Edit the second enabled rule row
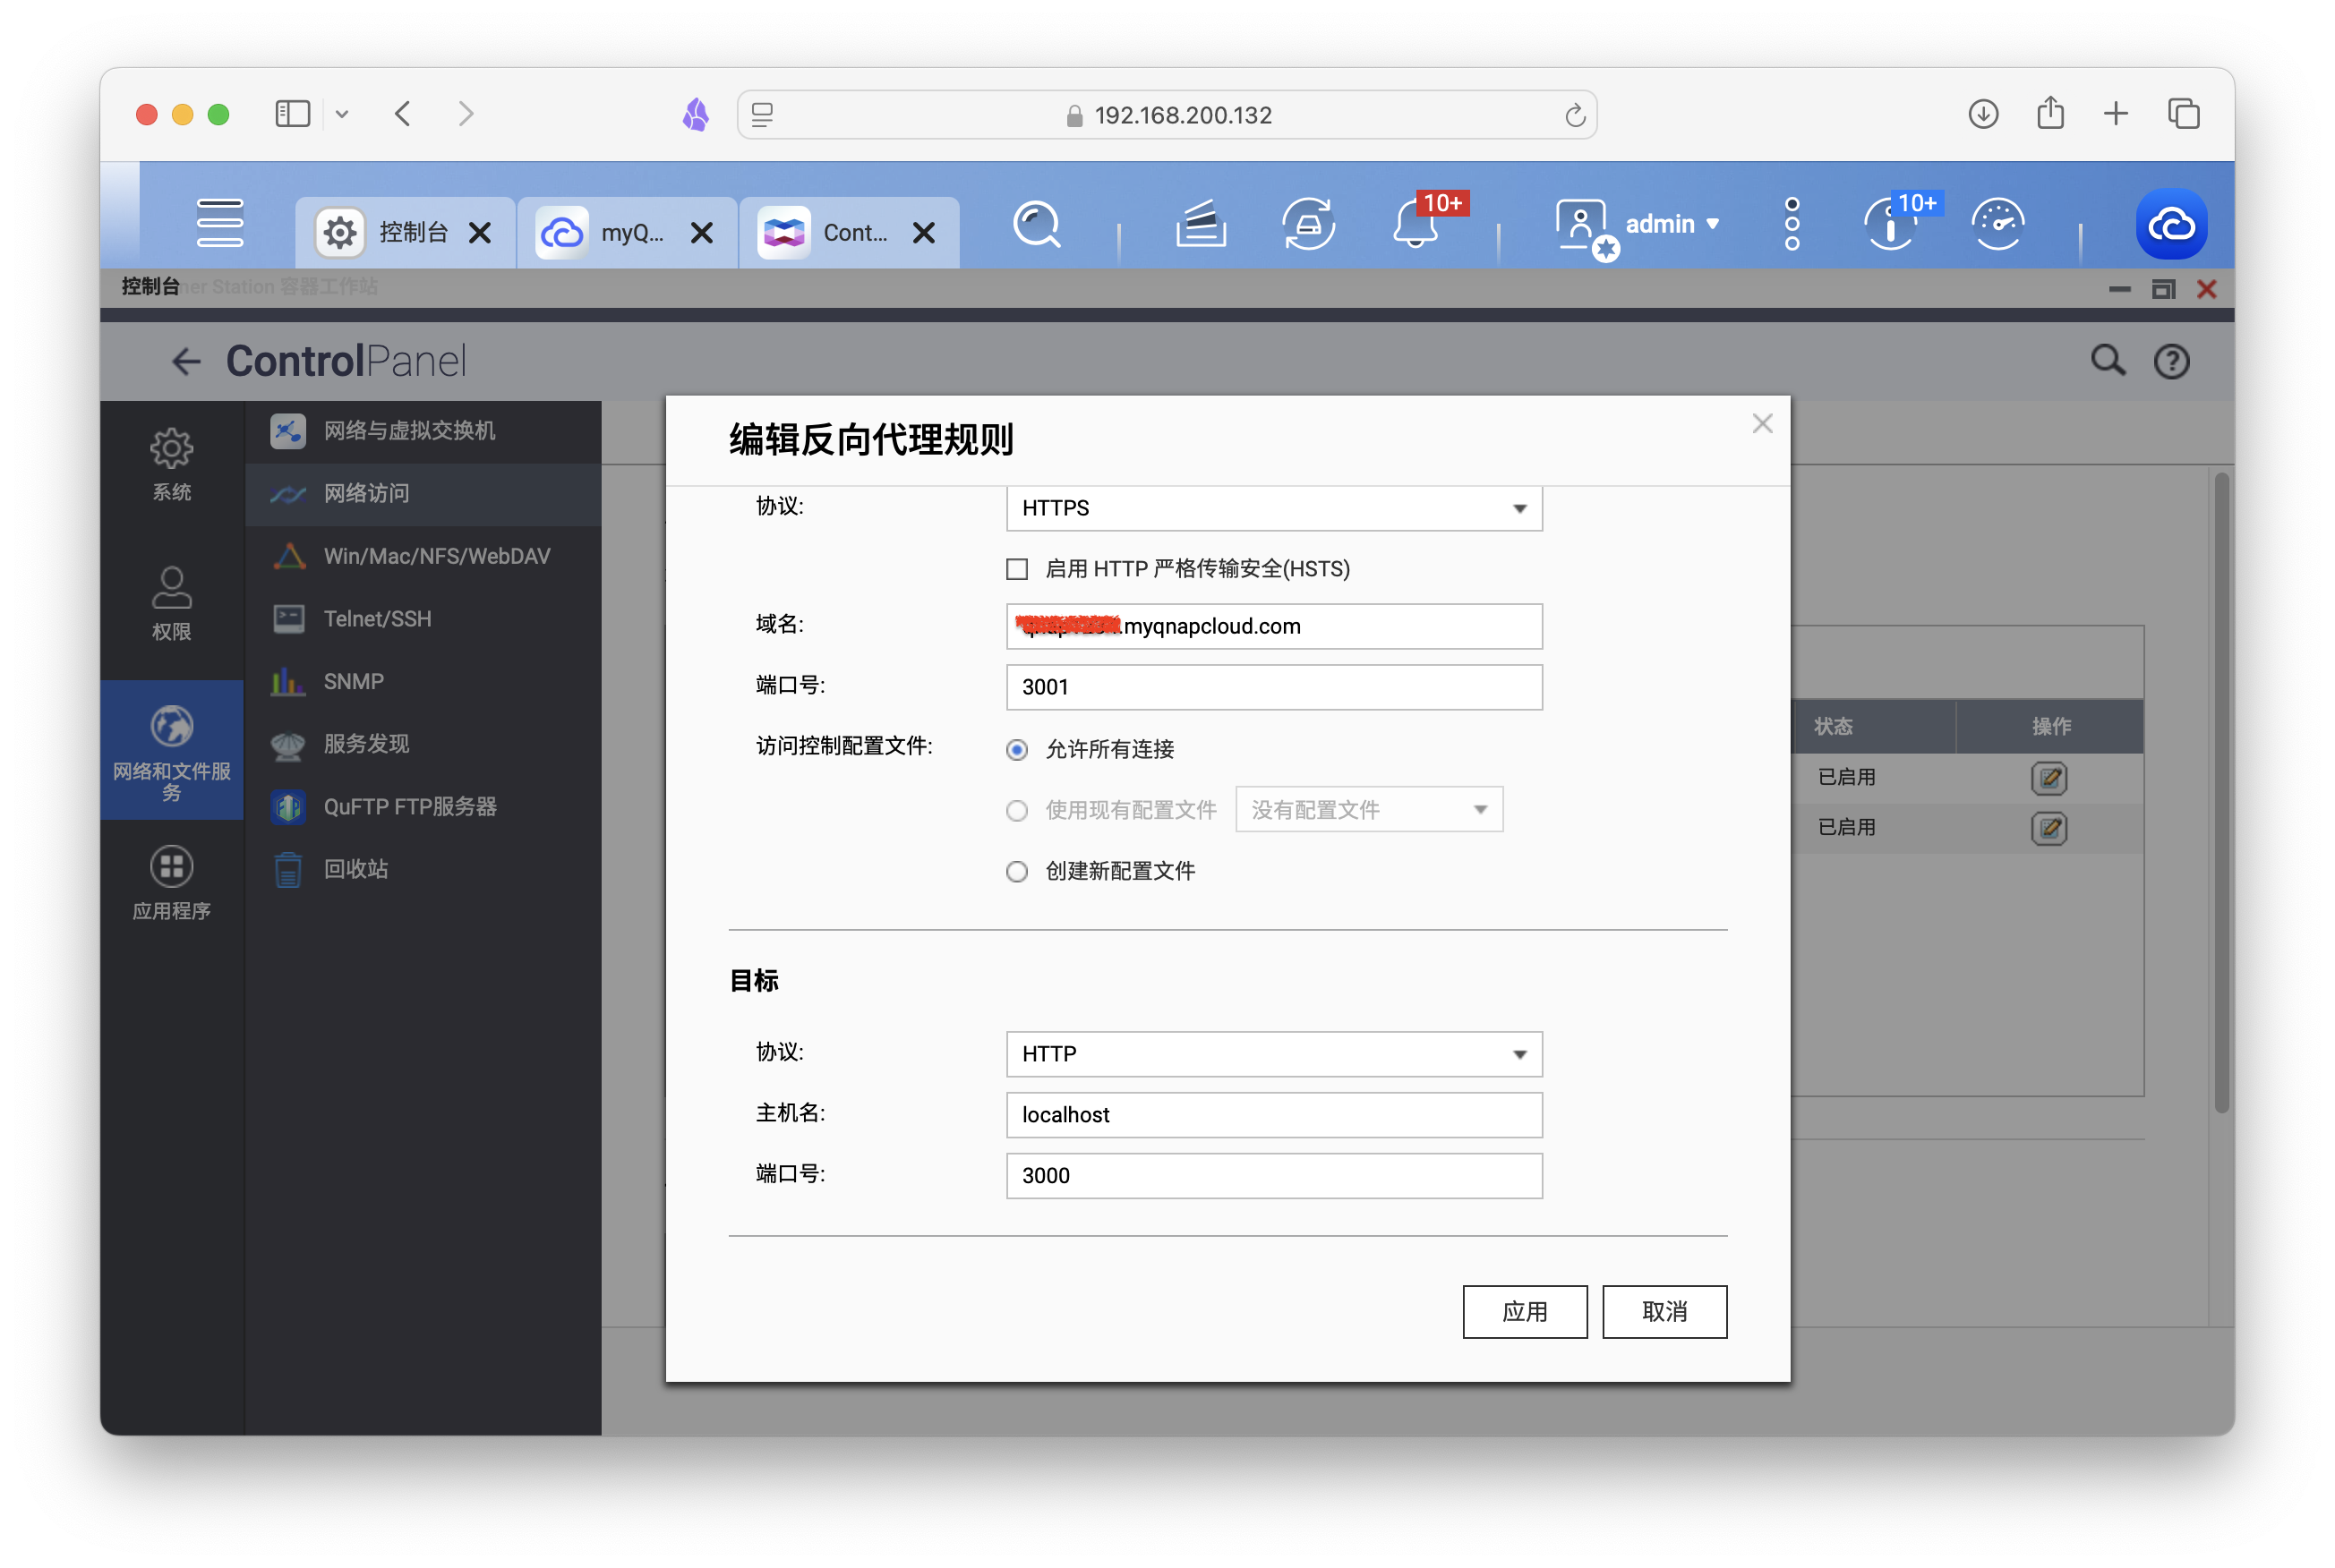Image resolution: width=2335 pixels, height=1568 pixels. point(2048,827)
